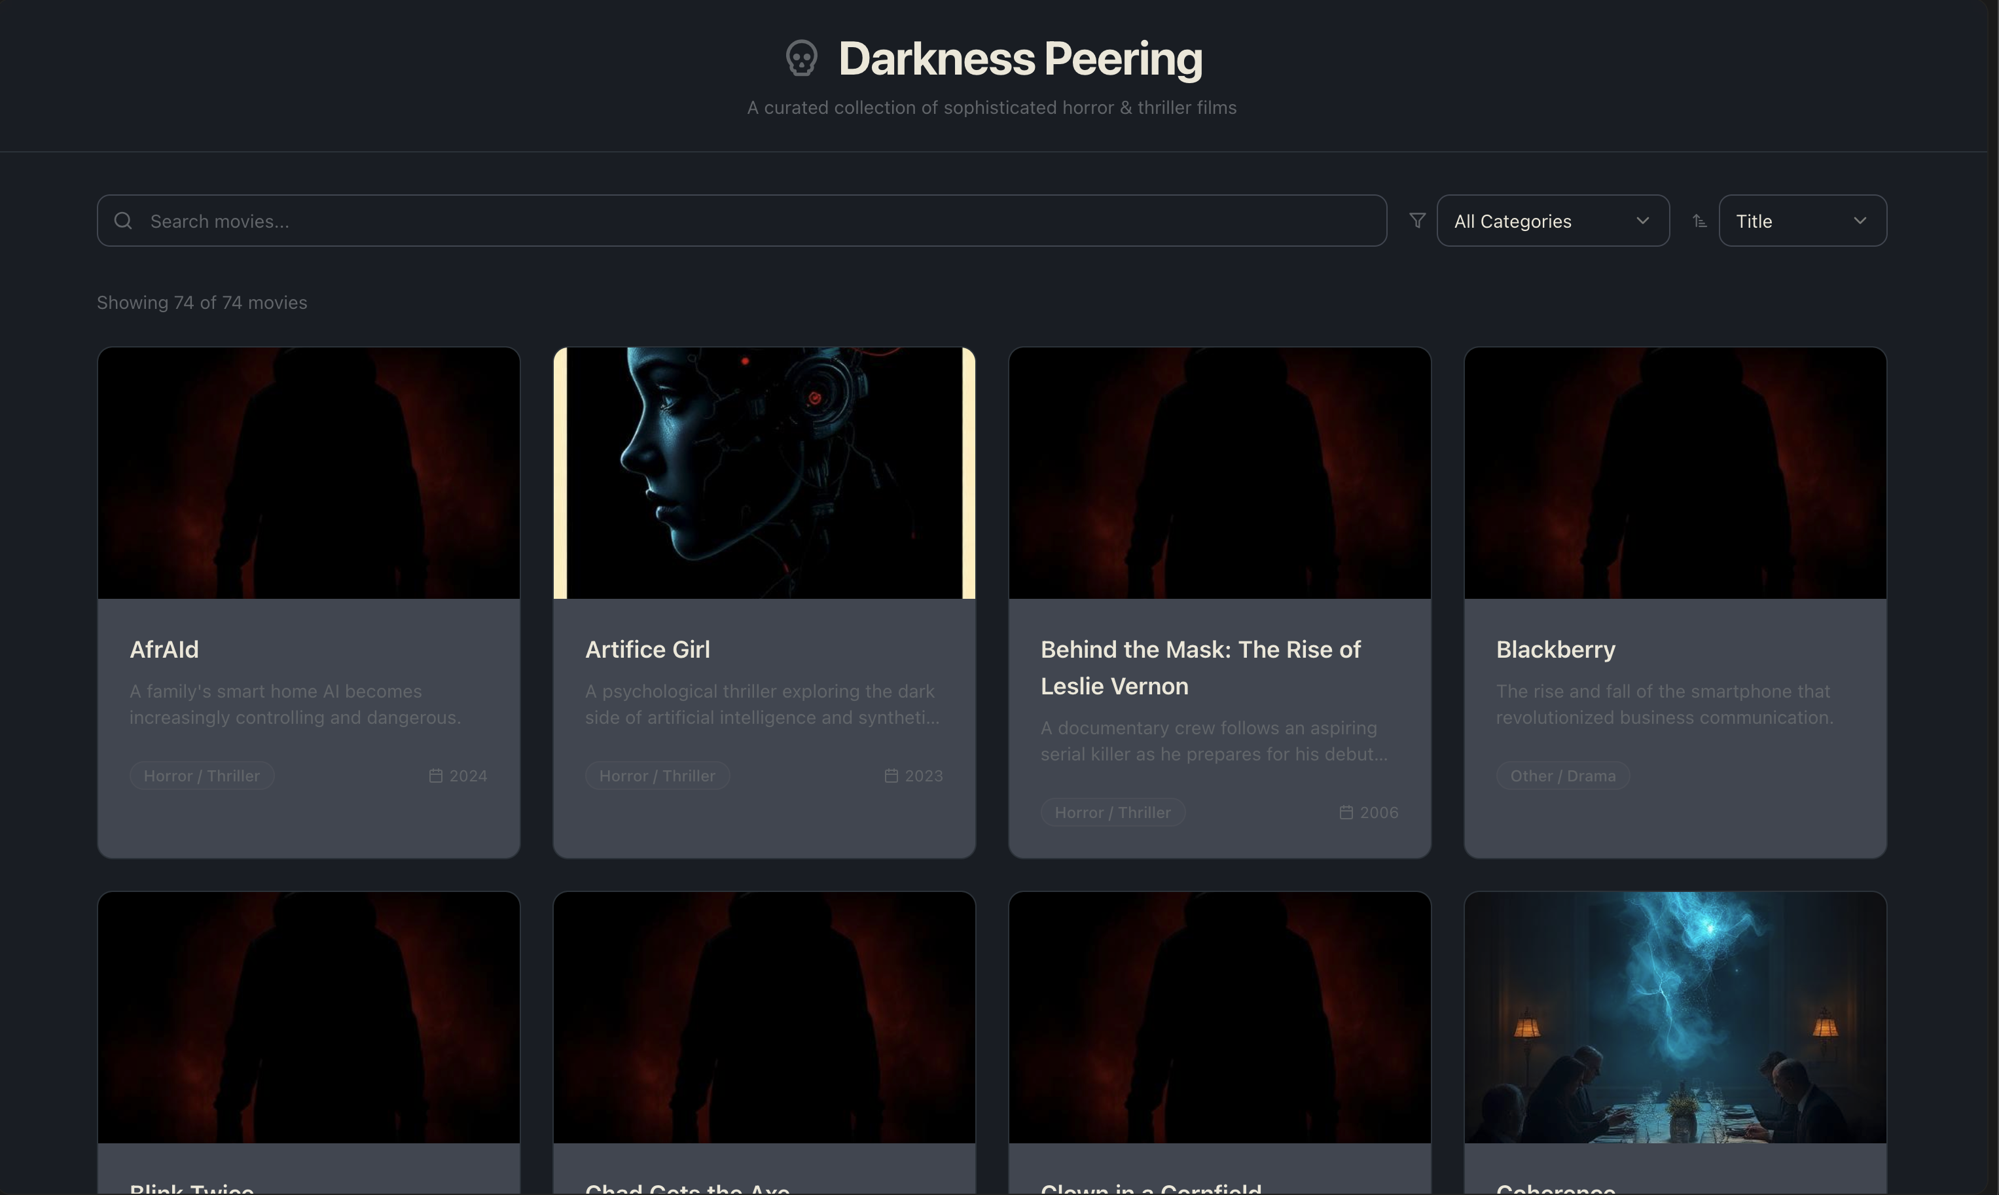Click chevron in All Categories dropdown
The width and height of the screenshot is (1999, 1195).
click(1643, 221)
